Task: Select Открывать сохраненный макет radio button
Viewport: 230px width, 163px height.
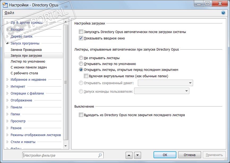Action: (81, 83)
